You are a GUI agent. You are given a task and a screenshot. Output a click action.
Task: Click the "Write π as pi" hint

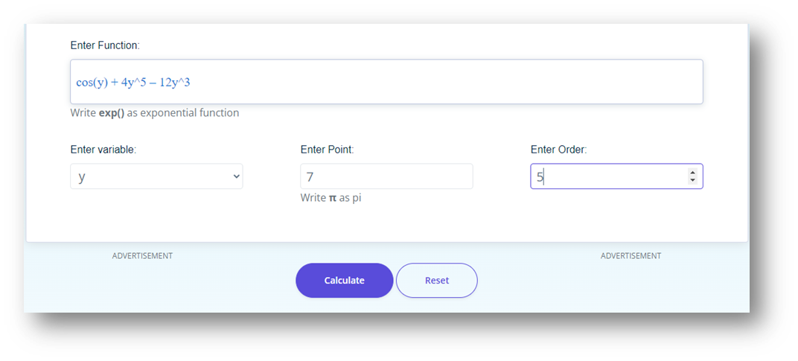(x=331, y=198)
